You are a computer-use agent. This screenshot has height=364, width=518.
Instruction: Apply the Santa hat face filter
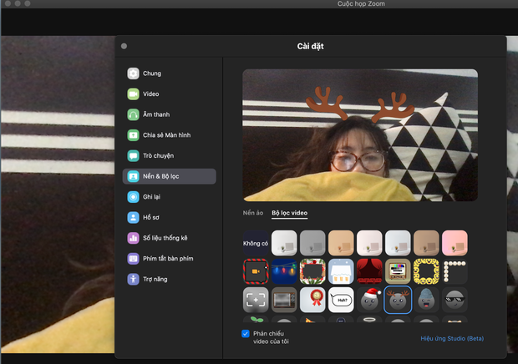[x=369, y=299]
